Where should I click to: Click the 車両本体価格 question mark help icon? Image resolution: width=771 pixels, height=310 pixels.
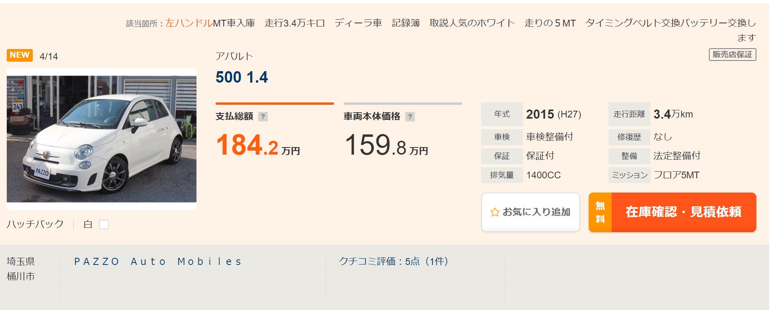(x=410, y=117)
